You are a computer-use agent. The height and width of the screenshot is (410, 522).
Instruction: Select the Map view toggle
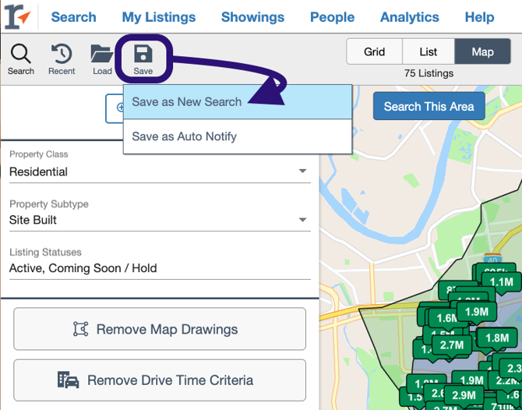point(482,51)
